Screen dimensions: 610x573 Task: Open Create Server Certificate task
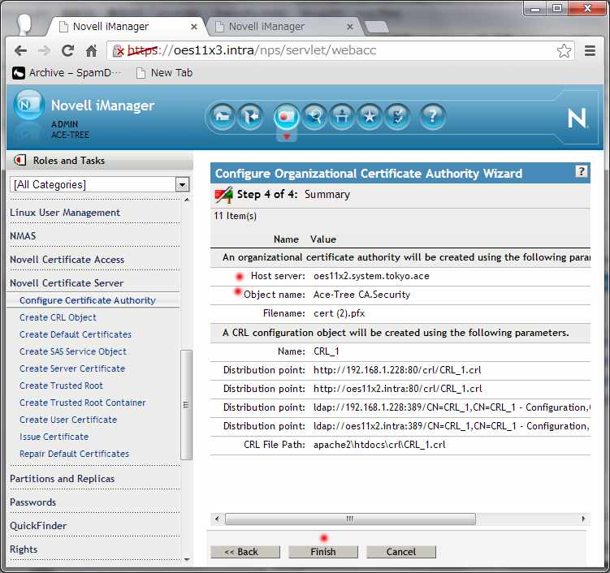[72, 368]
